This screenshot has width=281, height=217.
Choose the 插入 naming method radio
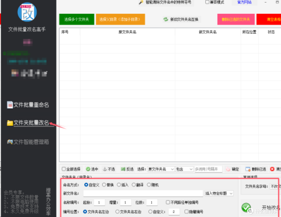(x=119, y=185)
